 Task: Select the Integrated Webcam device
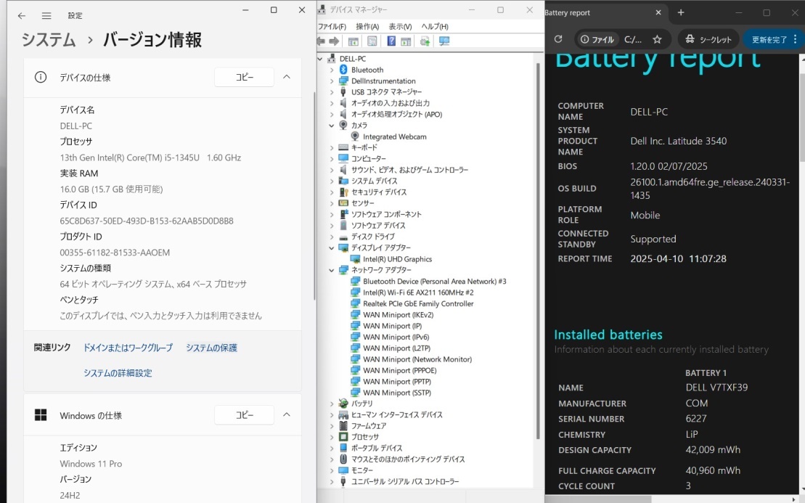pyautogui.click(x=394, y=136)
